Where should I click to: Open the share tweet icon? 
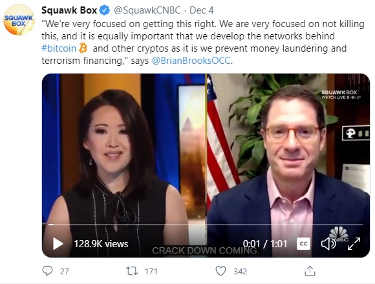(x=310, y=271)
